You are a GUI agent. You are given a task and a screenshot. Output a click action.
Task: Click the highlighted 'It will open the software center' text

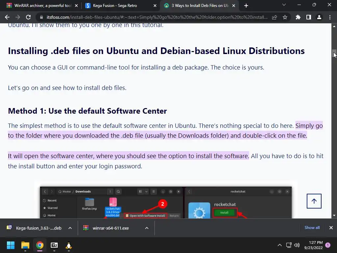pyautogui.click(x=128, y=156)
